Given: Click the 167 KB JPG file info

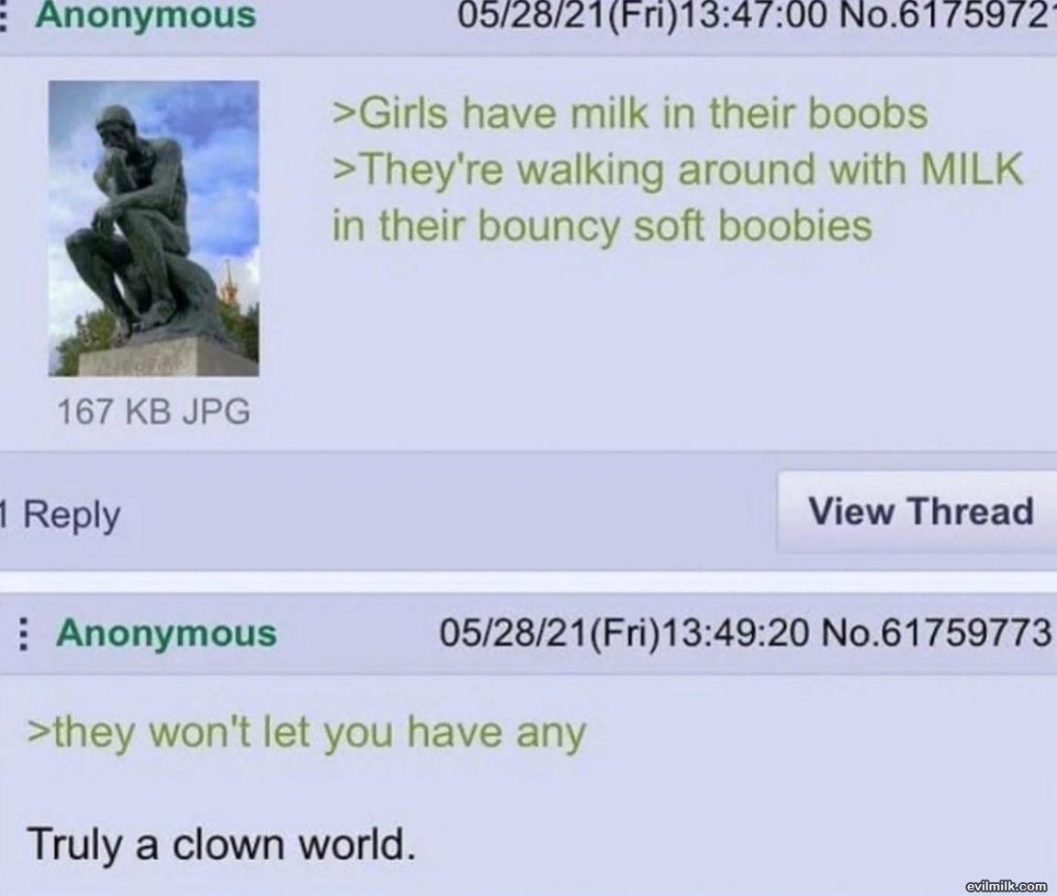Looking at the screenshot, I should click(x=153, y=411).
